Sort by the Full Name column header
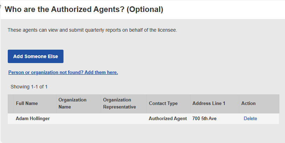285x143 pixels. click(x=27, y=104)
